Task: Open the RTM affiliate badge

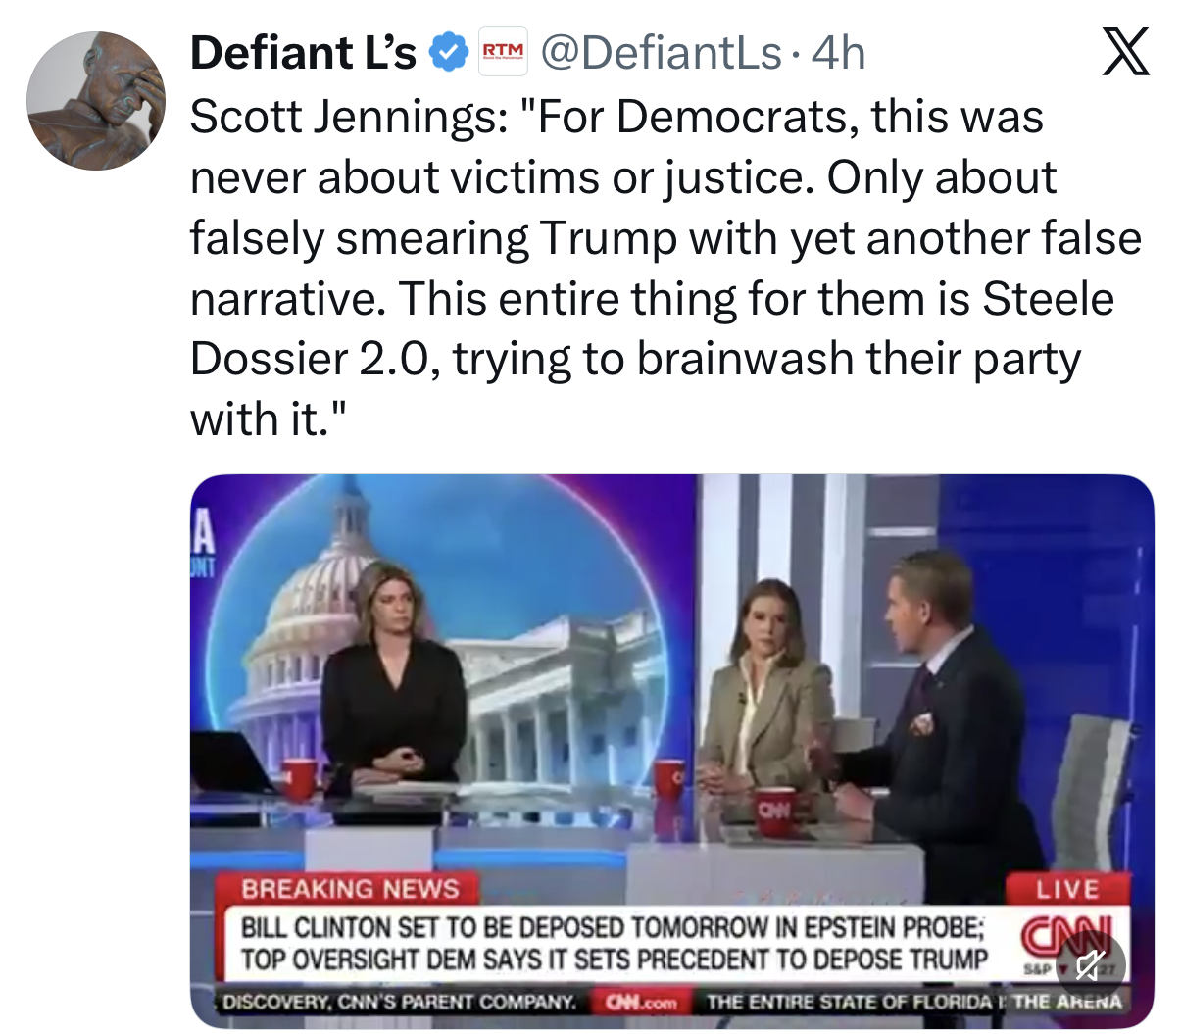Action: [x=504, y=53]
